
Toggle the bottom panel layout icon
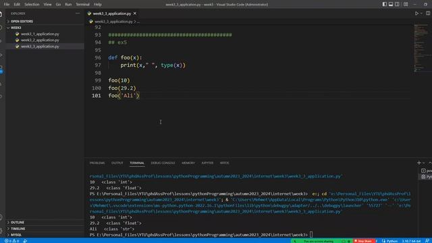coord(391,4)
